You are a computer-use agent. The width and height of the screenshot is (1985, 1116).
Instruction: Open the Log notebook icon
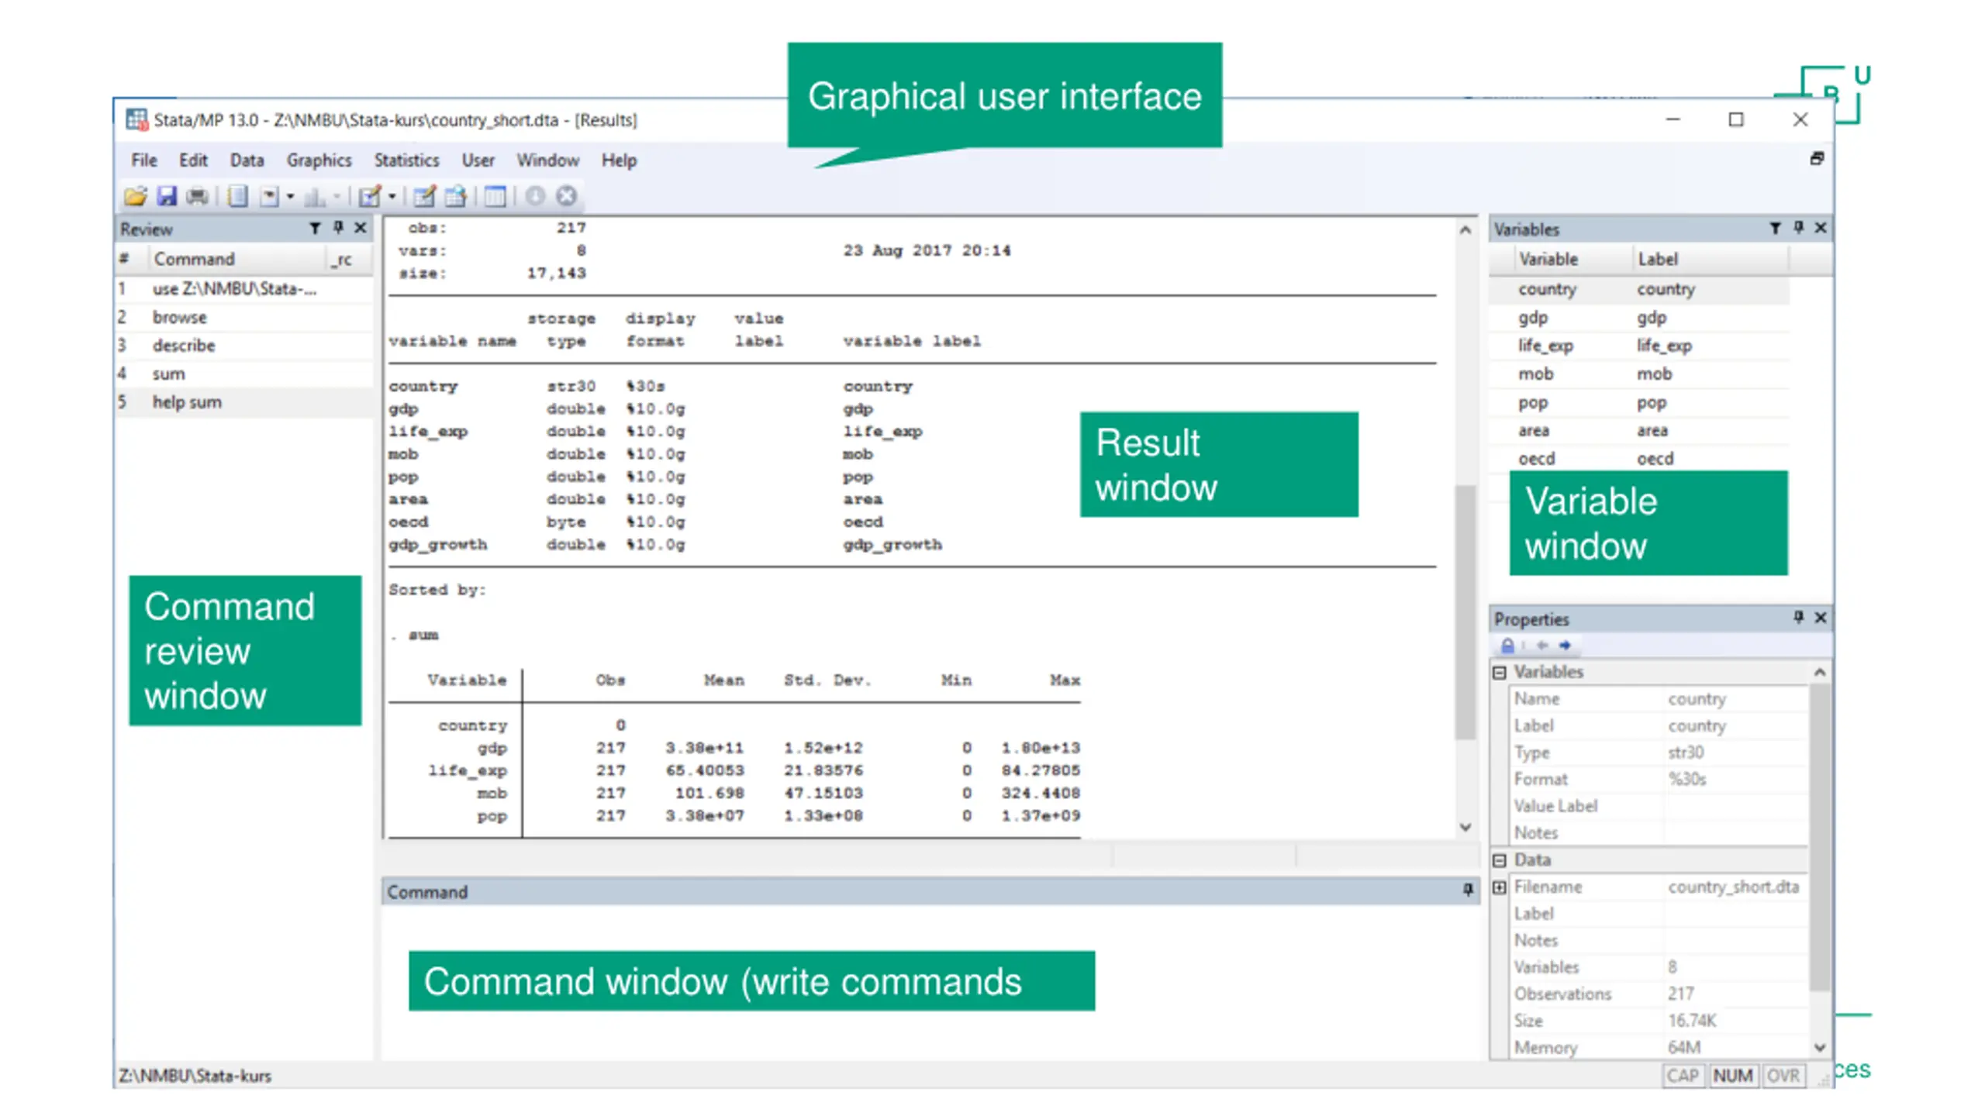[x=237, y=196]
